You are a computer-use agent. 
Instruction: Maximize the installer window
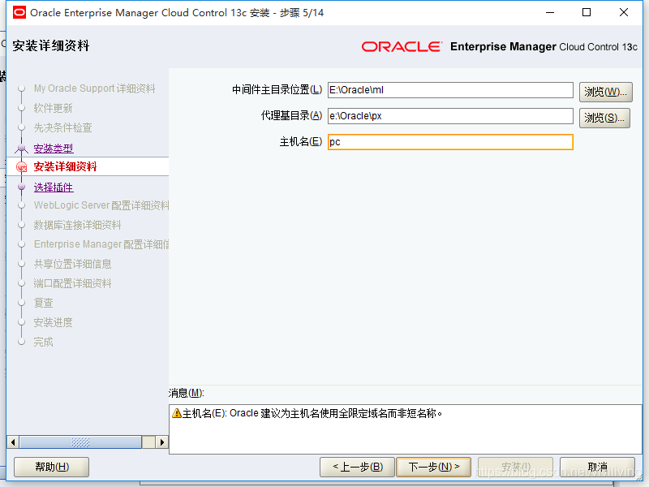(x=587, y=12)
